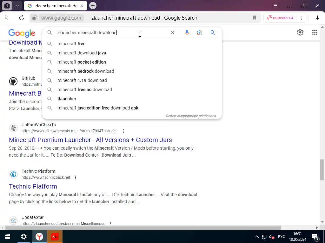Open the Windows Start menu
The image size is (325, 243).
(x=8, y=237)
